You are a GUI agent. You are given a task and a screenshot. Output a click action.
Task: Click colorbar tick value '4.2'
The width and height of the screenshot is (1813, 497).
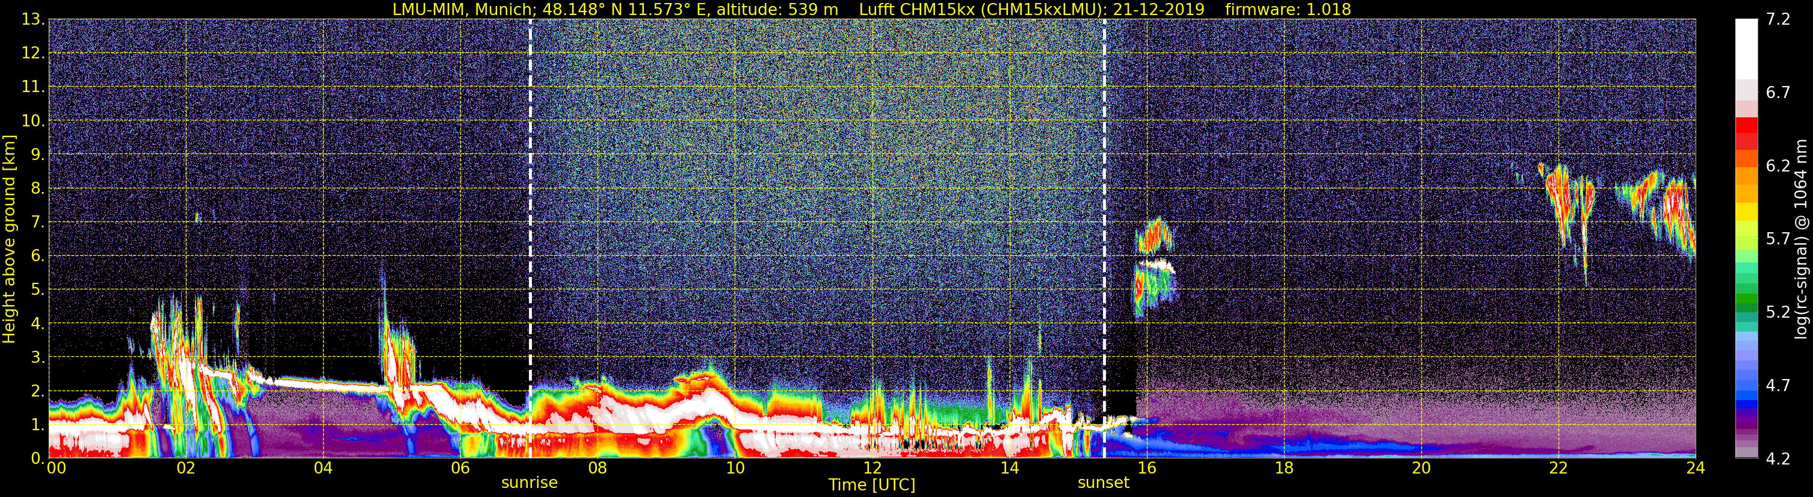[1778, 459]
